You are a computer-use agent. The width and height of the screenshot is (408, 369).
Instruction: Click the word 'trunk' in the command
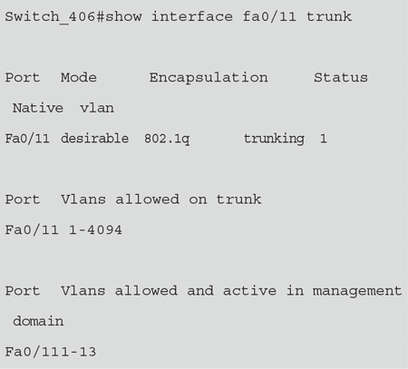point(329,16)
